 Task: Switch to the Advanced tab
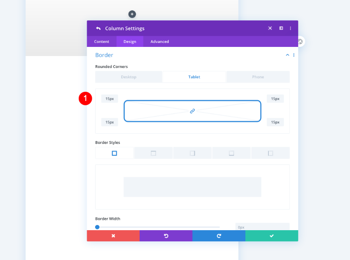[159, 41]
